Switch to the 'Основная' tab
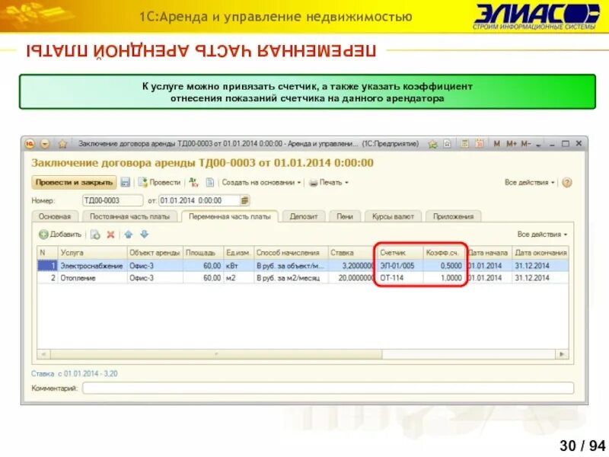The width and height of the screenshot is (609, 457). (x=55, y=216)
